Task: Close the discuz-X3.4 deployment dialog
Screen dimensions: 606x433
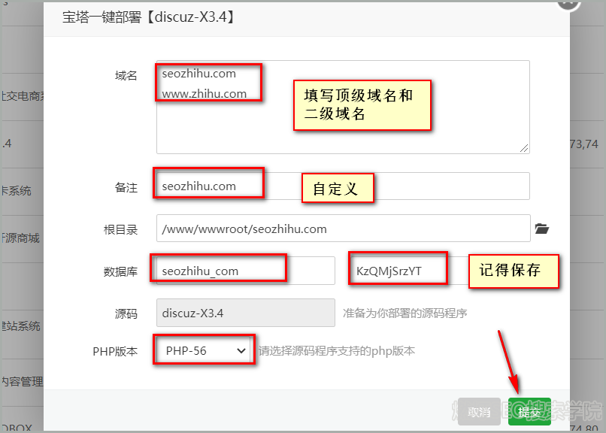Action: tap(568, 3)
